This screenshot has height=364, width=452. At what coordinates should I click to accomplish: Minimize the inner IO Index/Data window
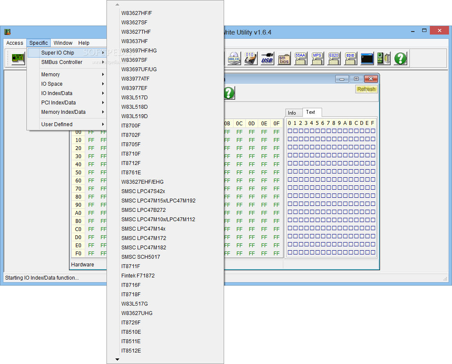click(342, 79)
